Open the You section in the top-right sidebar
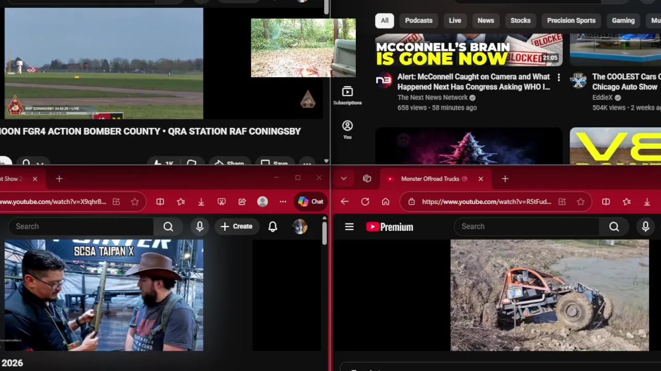This screenshot has height=371, width=661. (x=347, y=130)
